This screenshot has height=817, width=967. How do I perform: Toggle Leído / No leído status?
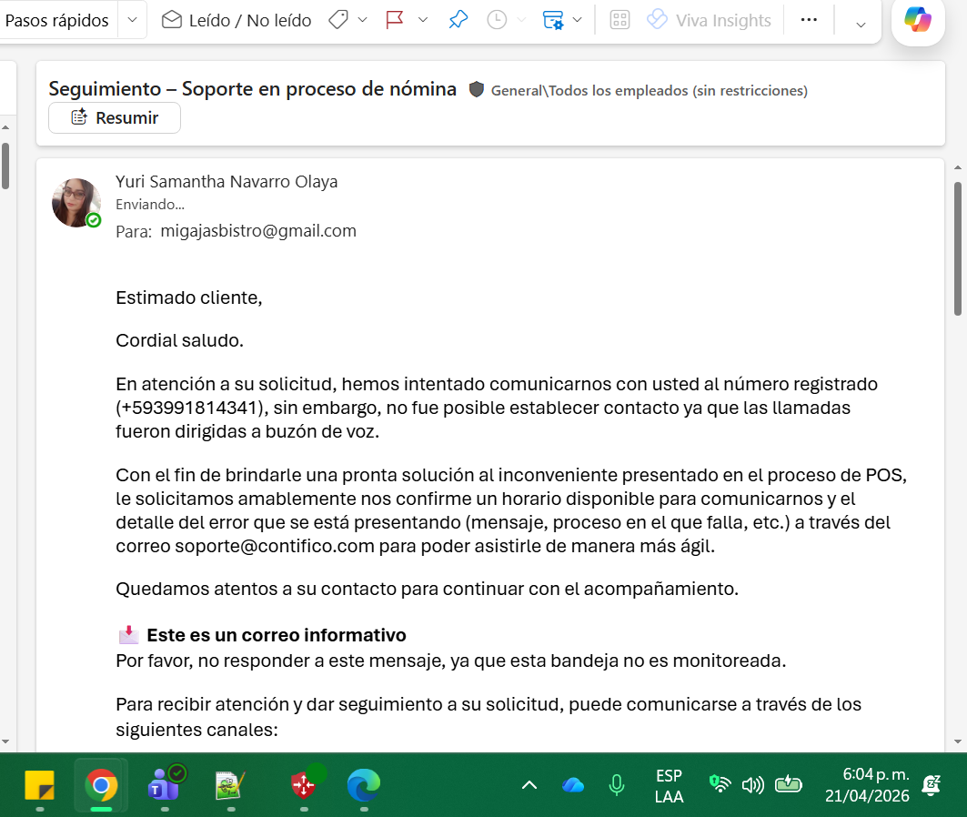[x=237, y=20]
